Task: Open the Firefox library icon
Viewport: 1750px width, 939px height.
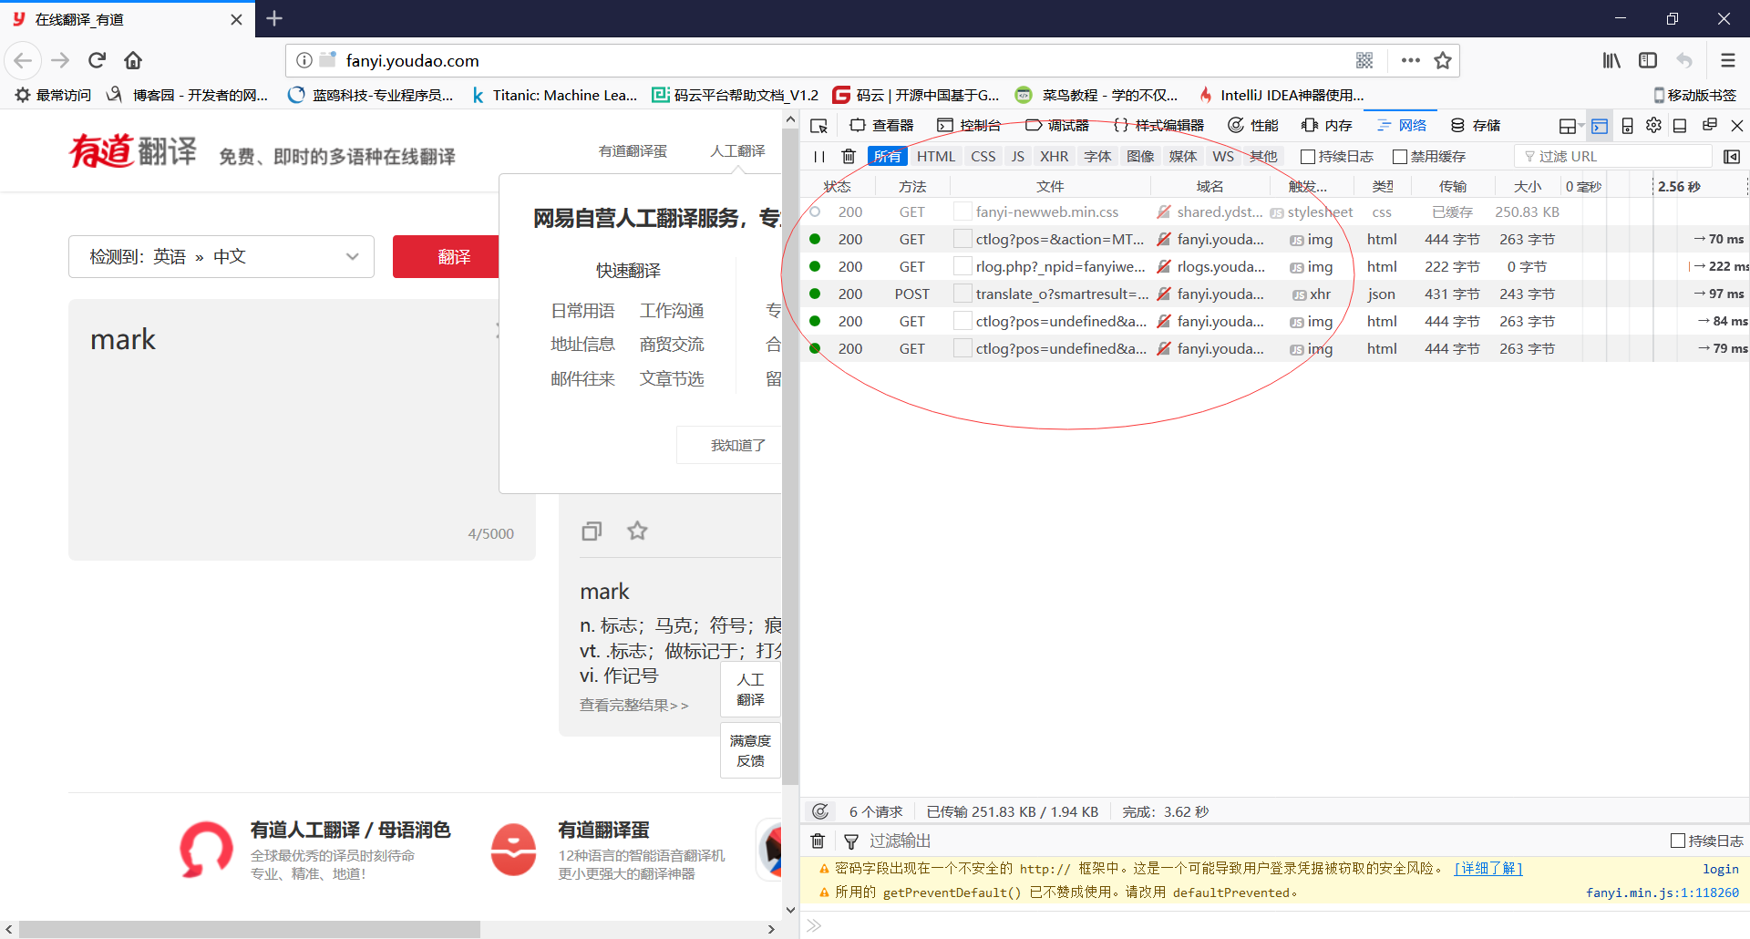Action: [1611, 60]
